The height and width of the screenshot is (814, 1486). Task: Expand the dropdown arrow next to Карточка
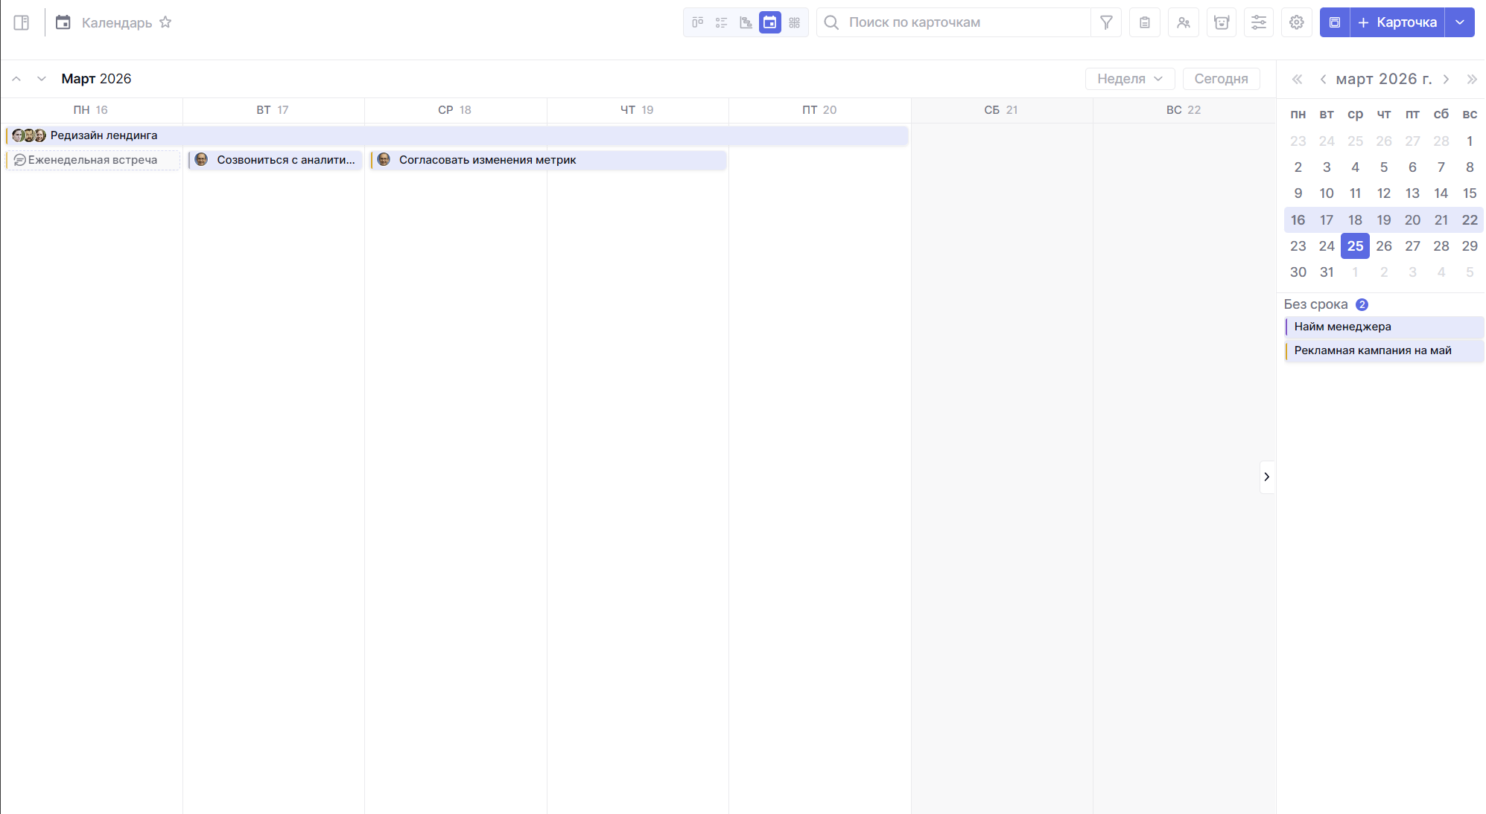click(1460, 22)
